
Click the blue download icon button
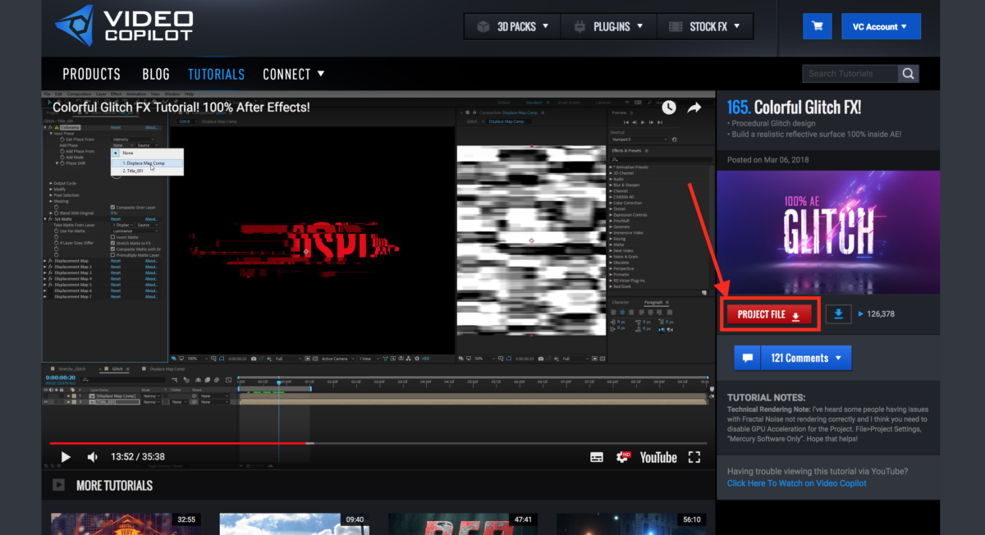[x=838, y=314]
